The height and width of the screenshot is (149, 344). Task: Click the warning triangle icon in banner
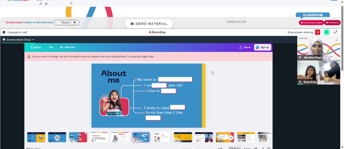[x=29, y=57]
